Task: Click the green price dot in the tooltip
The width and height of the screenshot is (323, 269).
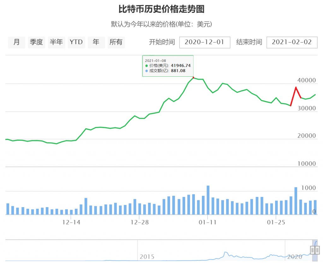Action: (x=147, y=66)
